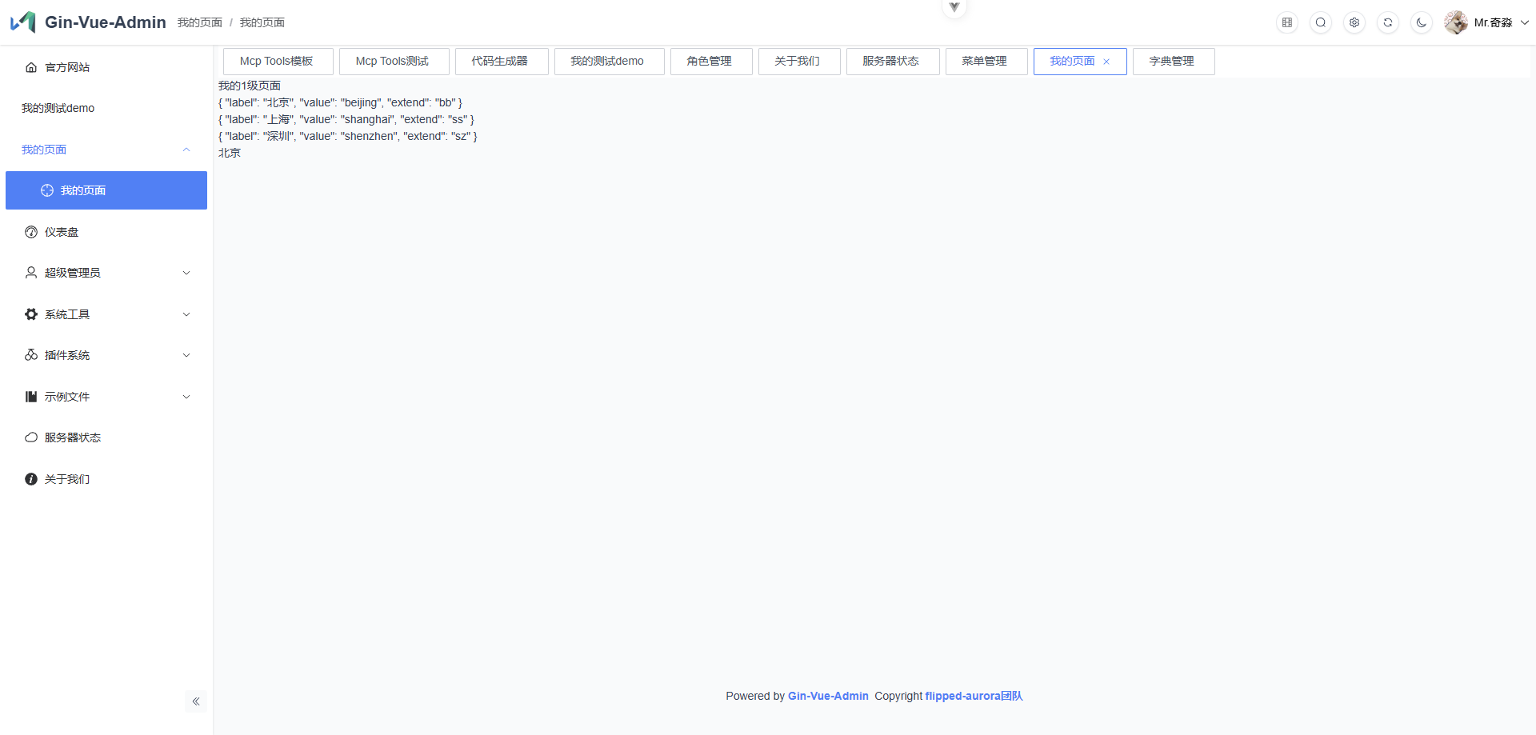Switch to the Mcp Tools模板 tab
Viewport: 1536px width, 735px height.
tap(278, 62)
